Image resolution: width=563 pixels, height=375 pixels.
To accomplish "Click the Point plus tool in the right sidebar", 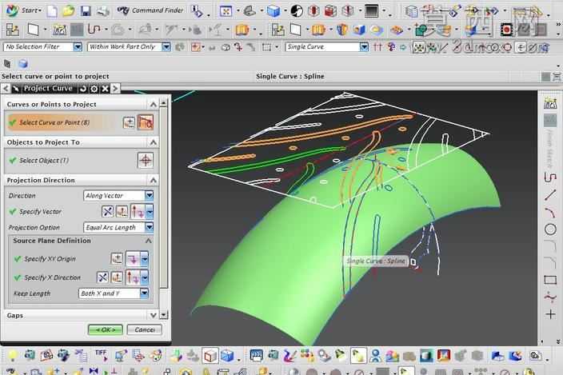I will [x=550, y=314].
